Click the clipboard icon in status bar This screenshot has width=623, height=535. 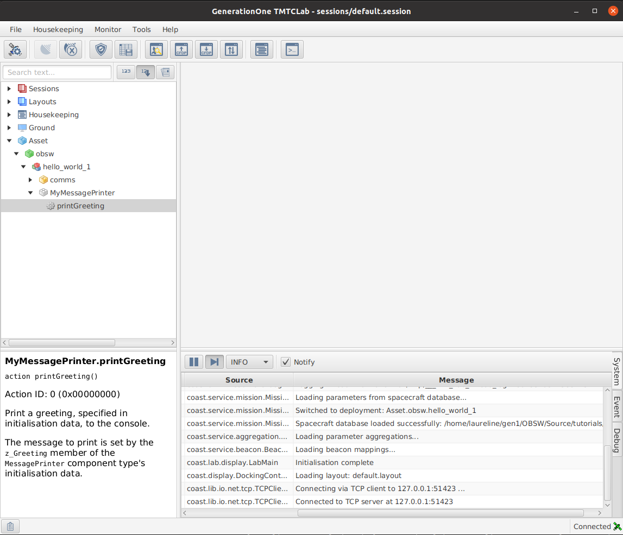(x=10, y=526)
